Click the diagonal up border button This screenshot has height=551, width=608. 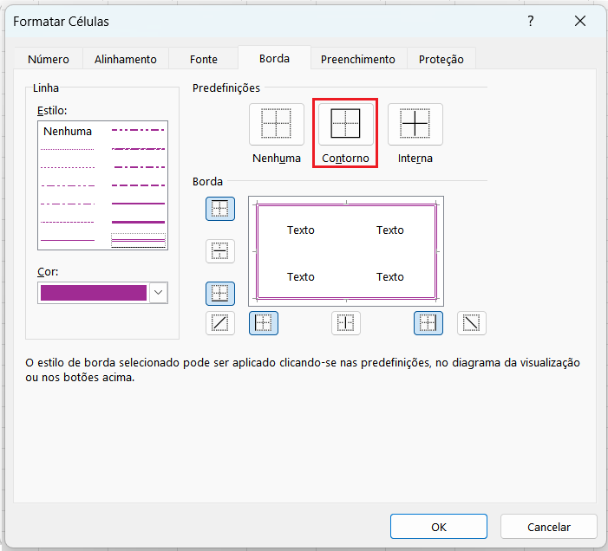click(x=220, y=323)
